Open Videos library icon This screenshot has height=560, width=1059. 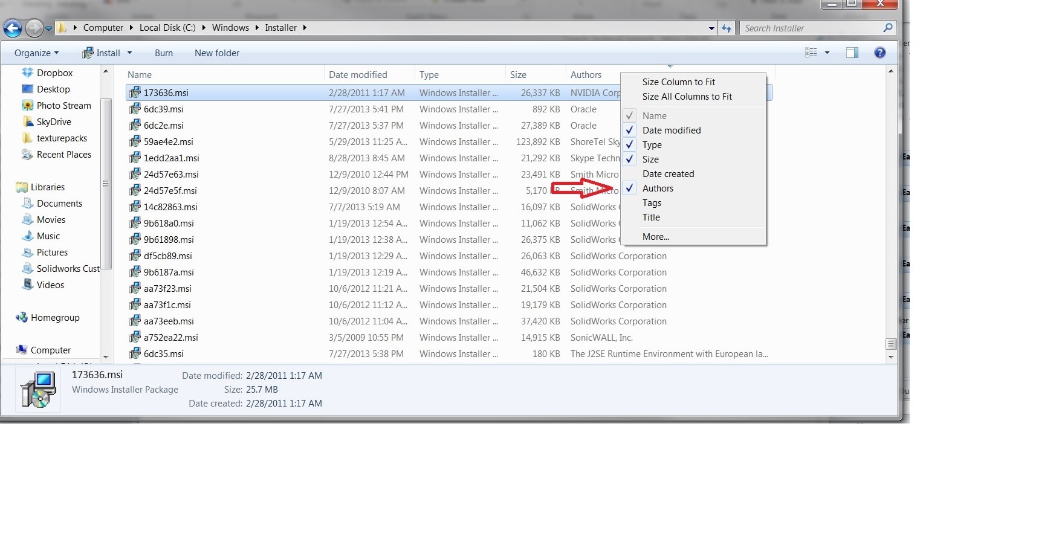click(x=27, y=285)
